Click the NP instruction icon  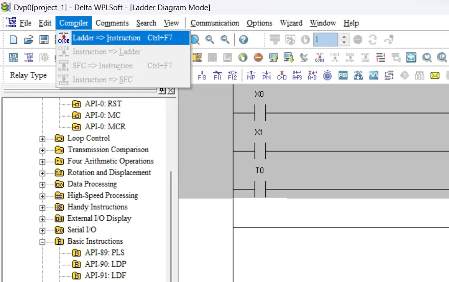(251, 75)
